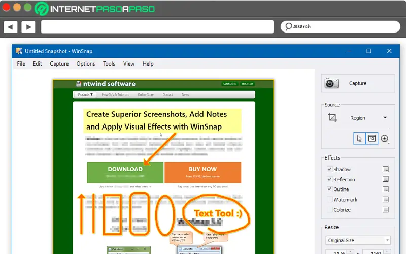
Task: Click the browser address bar field
Action: [157, 27]
